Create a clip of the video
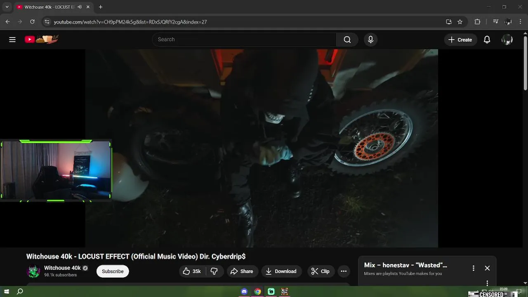The width and height of the screenshot is (528, 297). pos(321,271)
